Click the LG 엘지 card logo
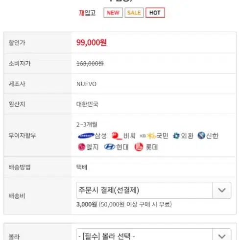Screen dimensions: 240x240 click(x=81, y=147)
